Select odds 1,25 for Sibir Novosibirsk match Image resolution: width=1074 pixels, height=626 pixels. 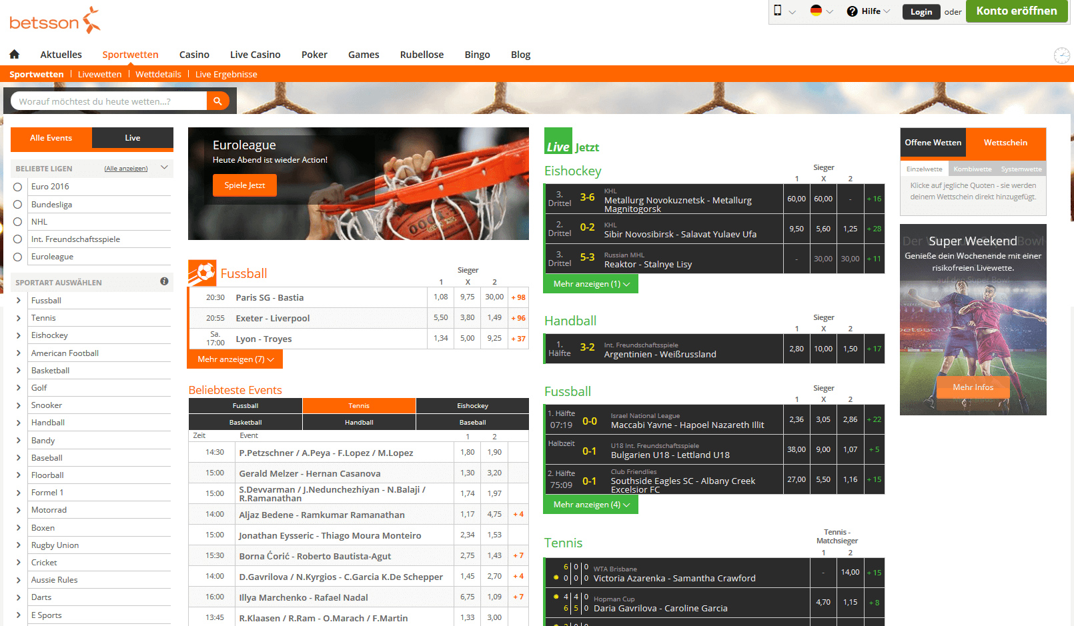pos(850,229)
